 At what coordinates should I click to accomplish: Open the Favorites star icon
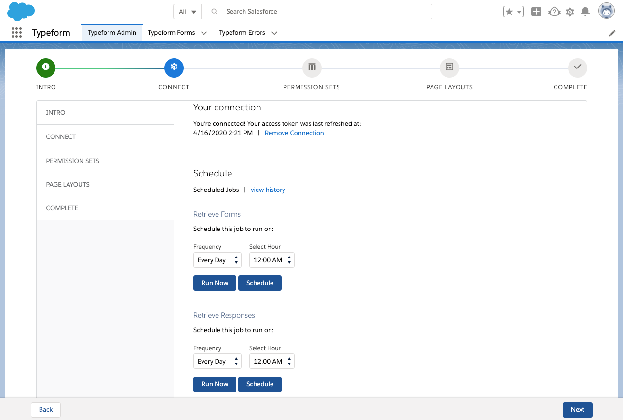pyautogui.click(x=509, y=12)
